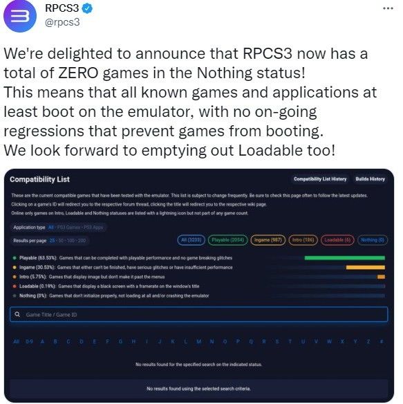403x404 pixels.
Task: Click the red Loadable legend dot
Action: (x=15, y=286)
